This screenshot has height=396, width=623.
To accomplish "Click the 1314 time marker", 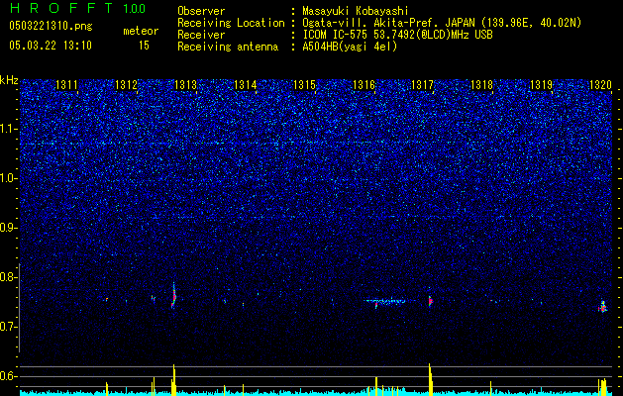I will [x=246, y=85].
